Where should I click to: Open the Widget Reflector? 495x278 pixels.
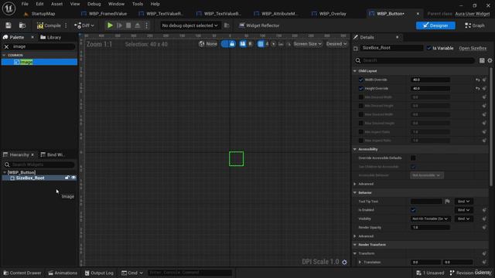click(259, 25)
